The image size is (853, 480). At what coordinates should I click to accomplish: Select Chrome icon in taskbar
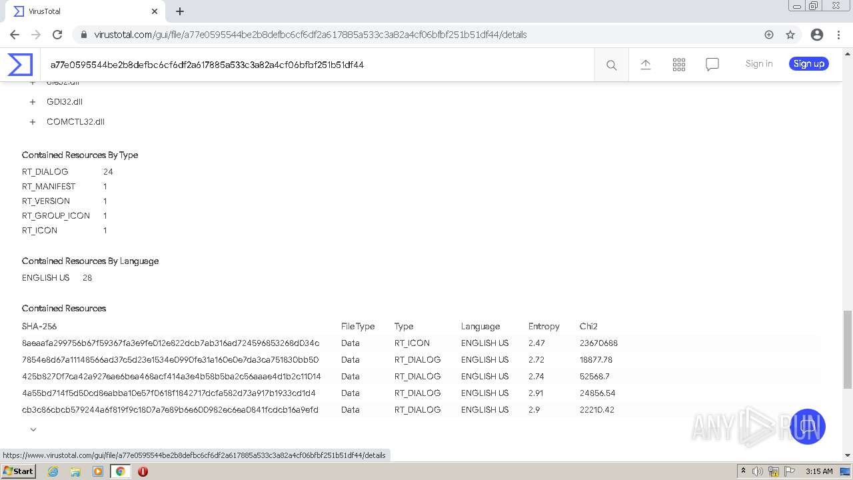click(x=121, y=471)
